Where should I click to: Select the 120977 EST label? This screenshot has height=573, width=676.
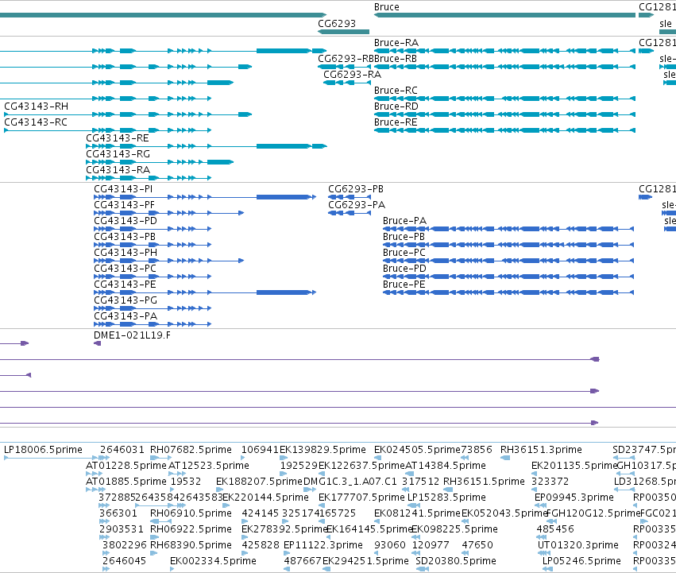pos(431,545)
